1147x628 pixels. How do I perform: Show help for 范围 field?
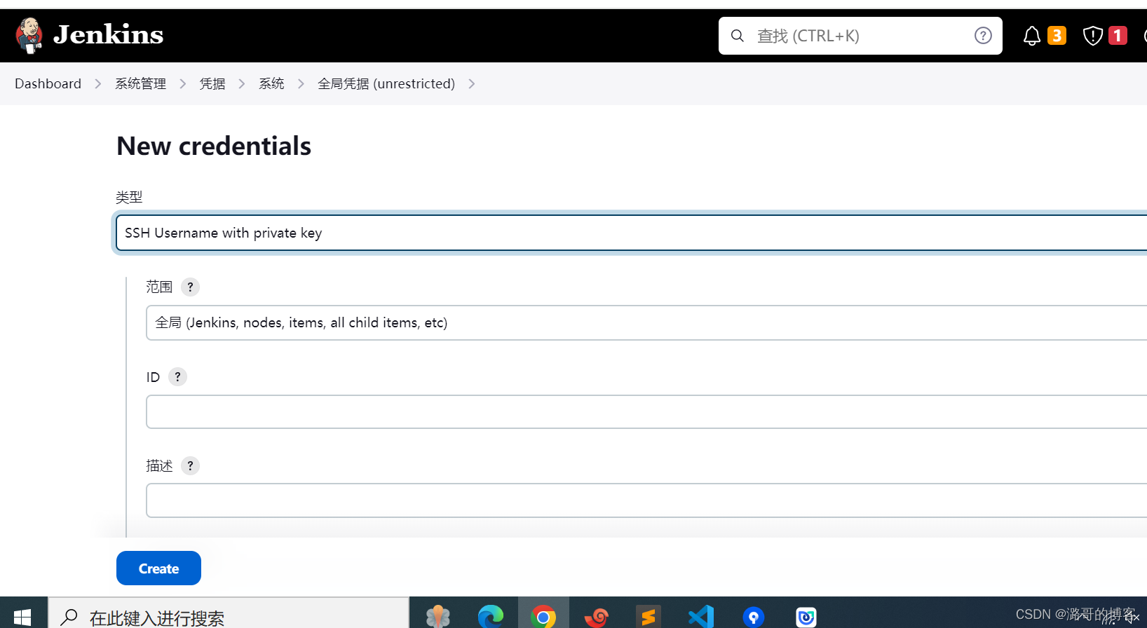coord(190,287)
